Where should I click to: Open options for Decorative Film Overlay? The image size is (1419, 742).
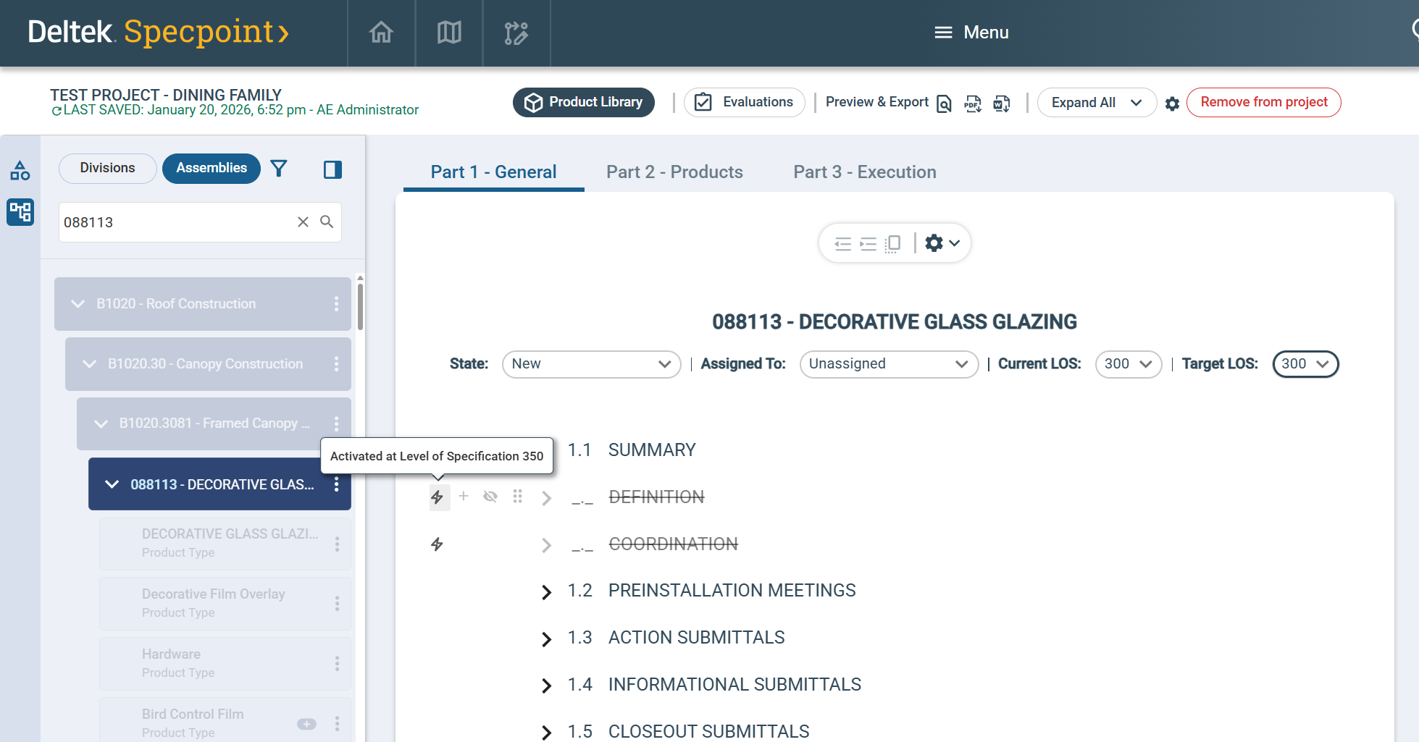tap(337, 604)
